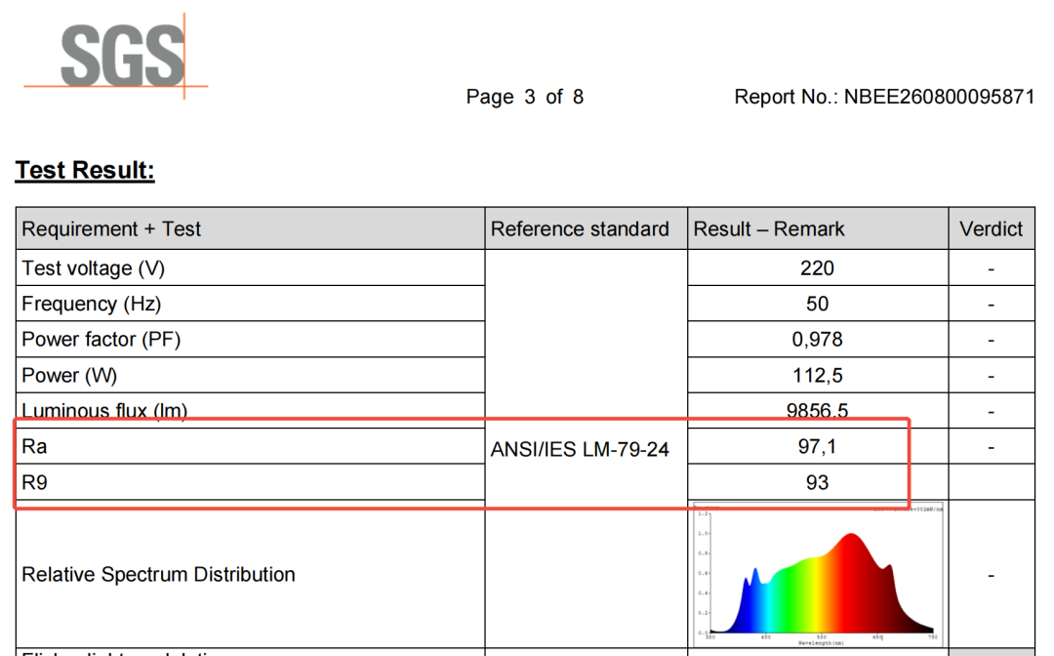Select the "Page 3 of 8" text
1054x656 pixels.
point(524,97)
